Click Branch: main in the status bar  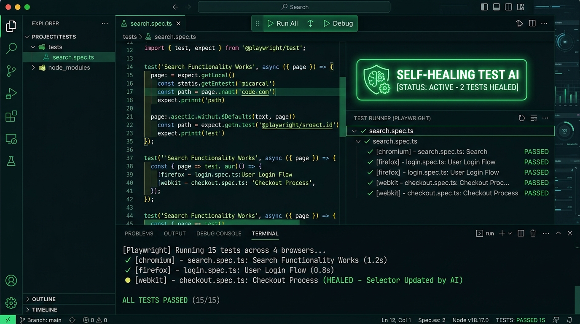(40, 320)
